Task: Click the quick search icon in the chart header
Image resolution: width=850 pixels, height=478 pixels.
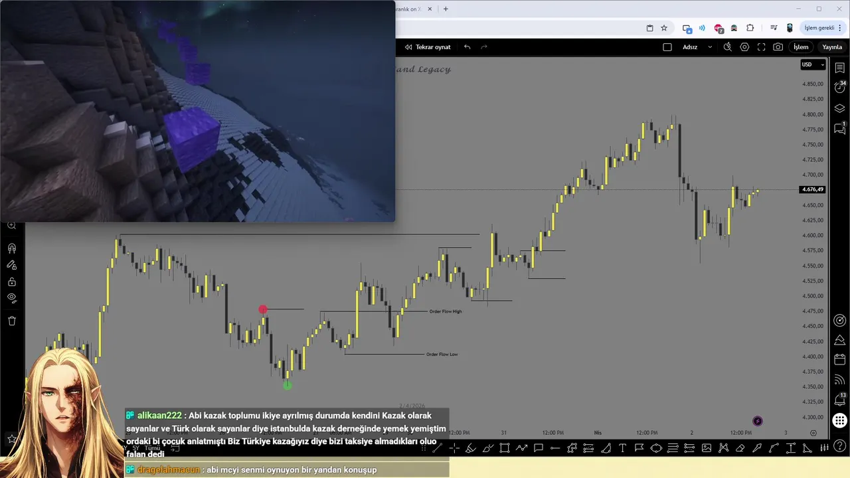Action: [728, 47]
